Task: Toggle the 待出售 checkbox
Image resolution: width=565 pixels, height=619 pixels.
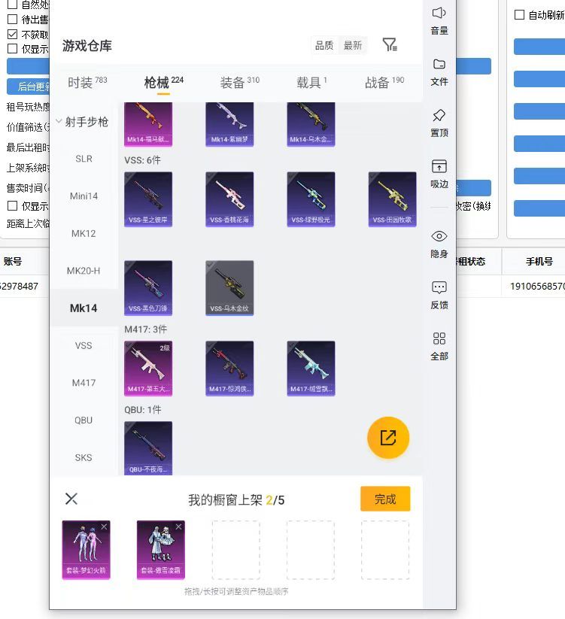Action: [12, 19]
